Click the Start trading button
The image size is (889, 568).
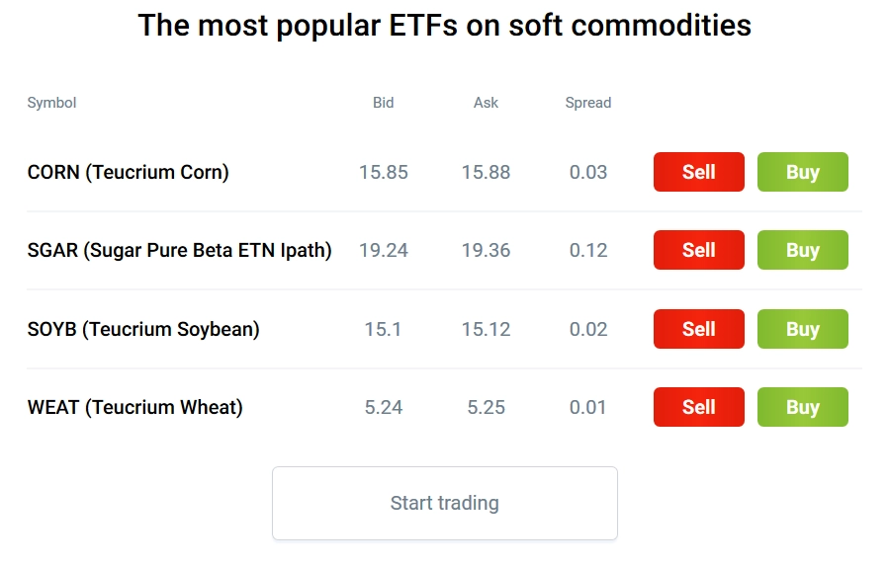[445, 503]
